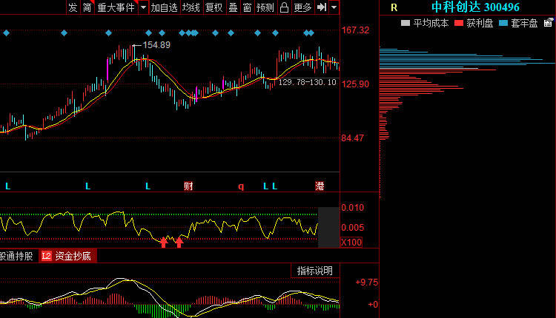The width and height of the screenshot is (556, 318).
Task: Switch to the 资金抄底 indicator tab
Action: (73, 256)
